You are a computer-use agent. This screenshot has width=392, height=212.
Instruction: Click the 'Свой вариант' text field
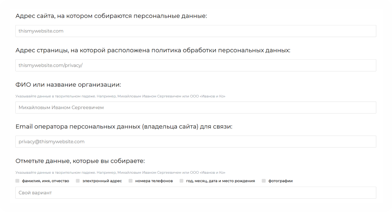196,193
